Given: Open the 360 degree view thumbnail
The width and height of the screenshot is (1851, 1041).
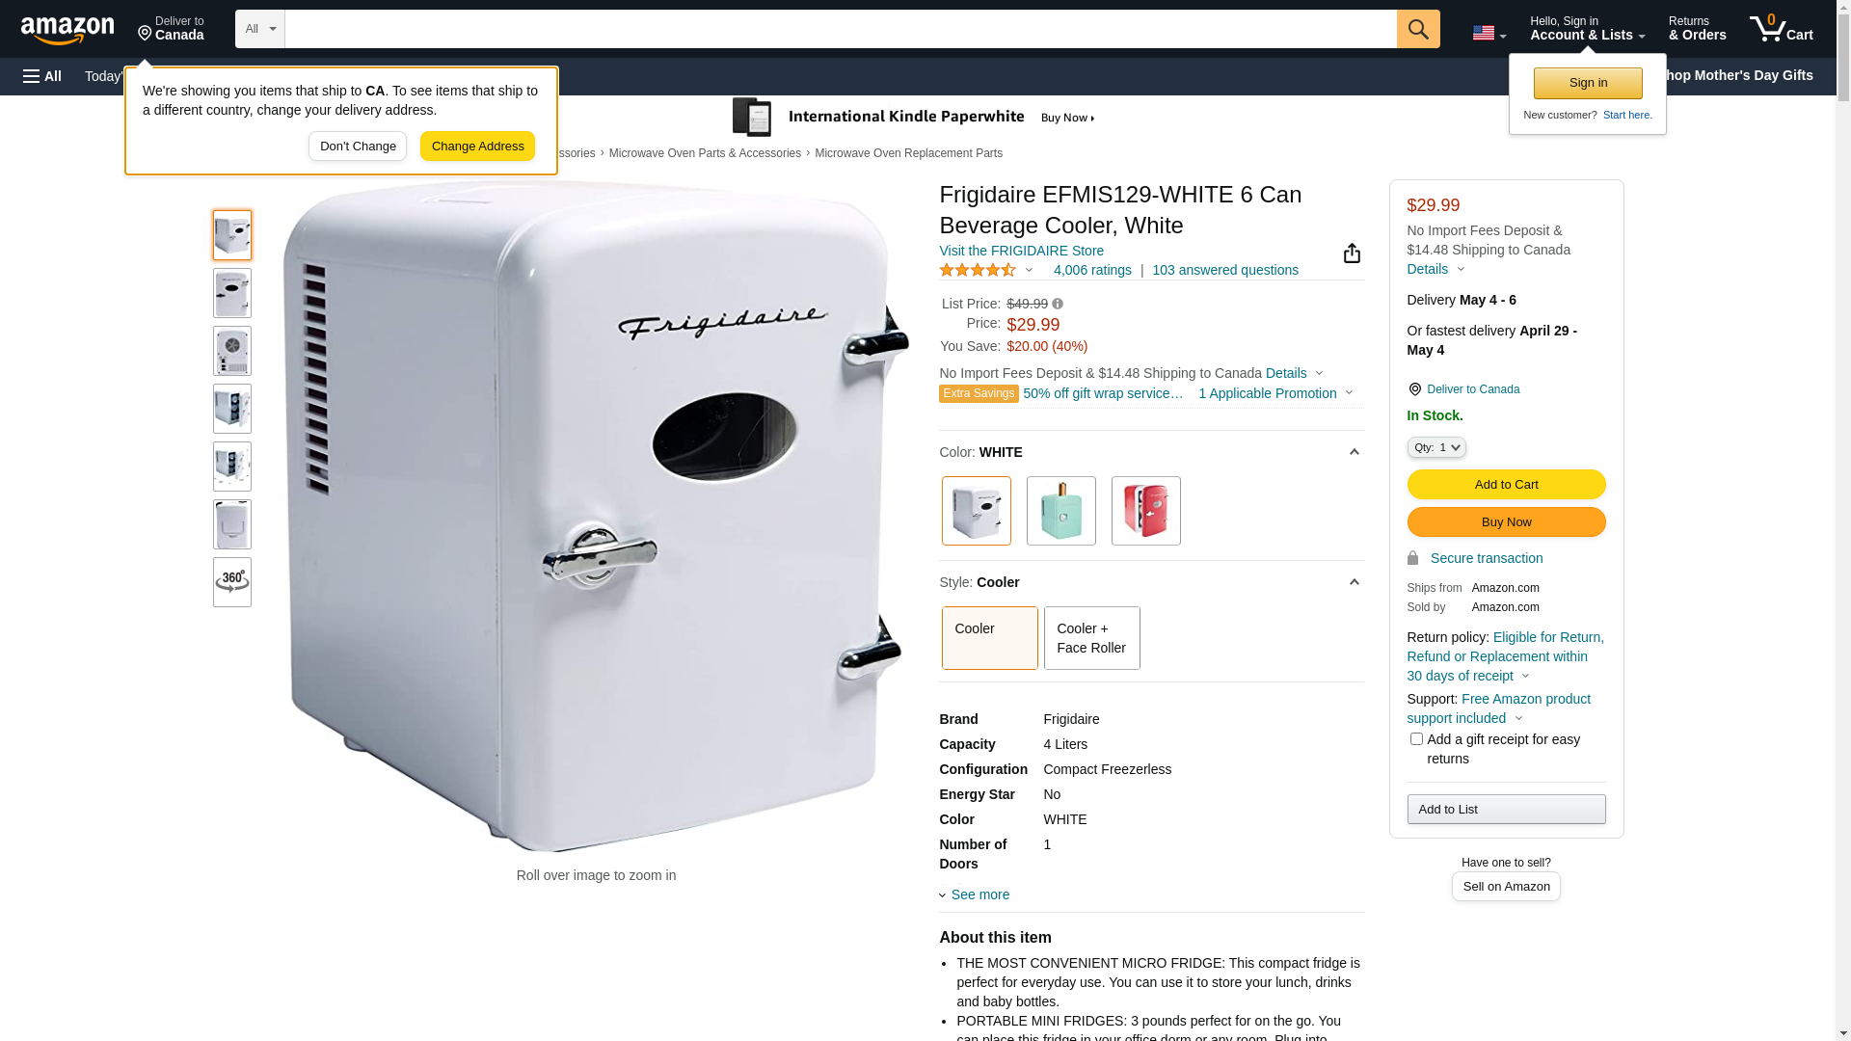Looking at the screenshot, I should pyautogui.click(x=232, y=582).
